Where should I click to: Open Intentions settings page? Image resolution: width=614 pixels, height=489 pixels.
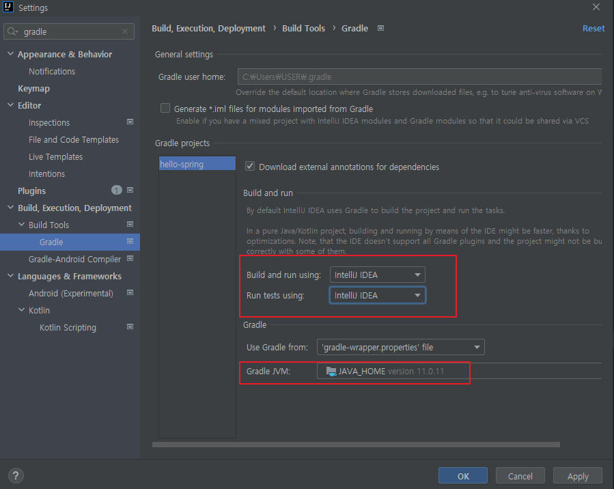click(46, 174)
